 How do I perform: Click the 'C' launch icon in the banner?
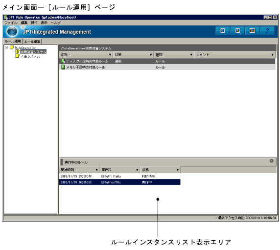coord(223,31)
